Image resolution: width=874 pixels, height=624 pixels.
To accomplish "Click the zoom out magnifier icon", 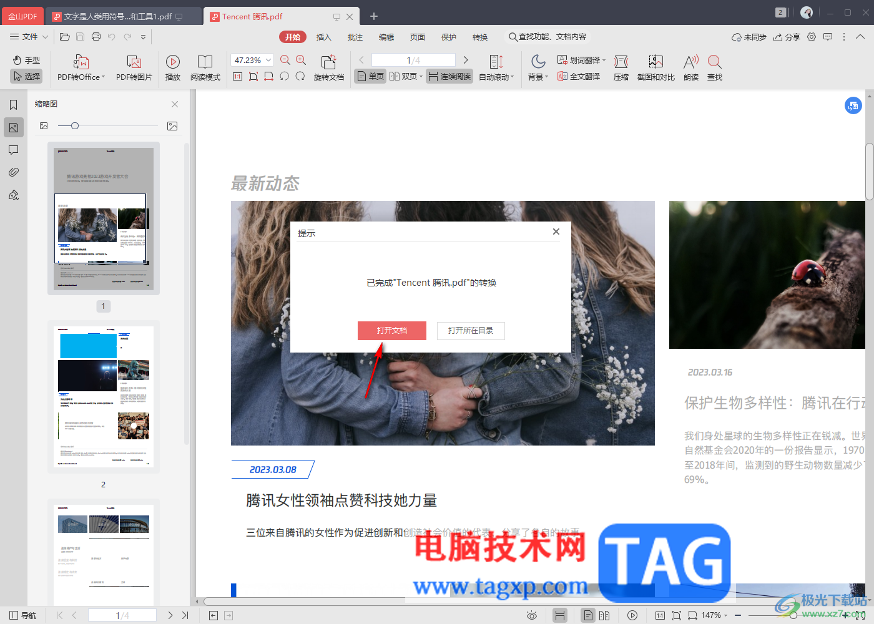I will pos(285,60).
